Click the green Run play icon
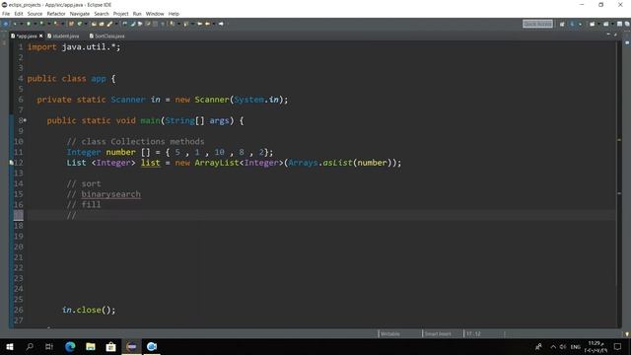 click(41, 24)
